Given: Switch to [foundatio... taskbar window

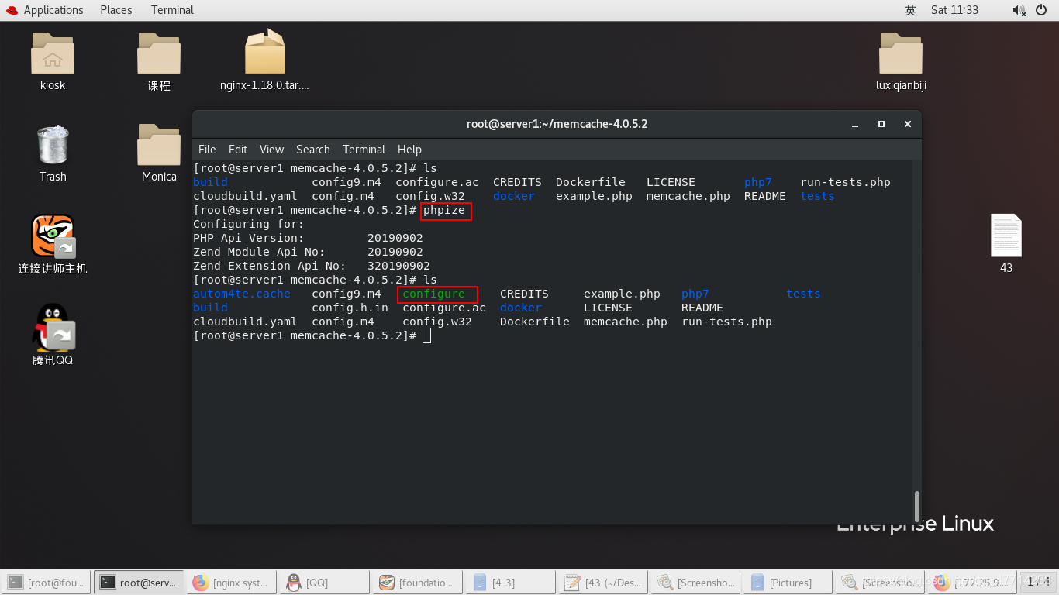Looking at the screenshot, I should 418,583.
